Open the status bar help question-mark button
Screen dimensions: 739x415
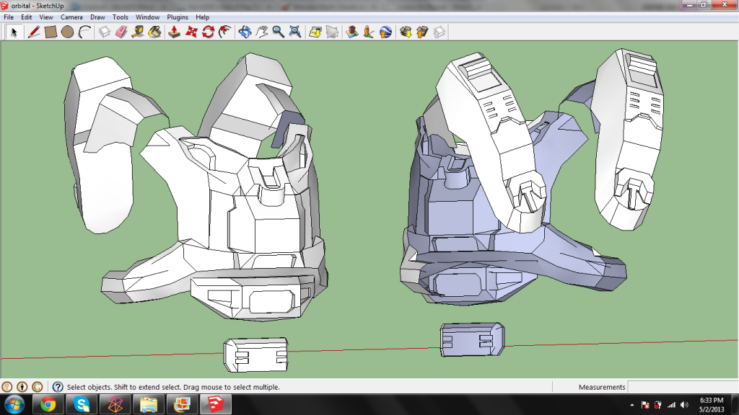click(58, 387)
